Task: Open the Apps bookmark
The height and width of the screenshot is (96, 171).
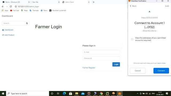Action: pyautogui.click(x=5, y=10)
